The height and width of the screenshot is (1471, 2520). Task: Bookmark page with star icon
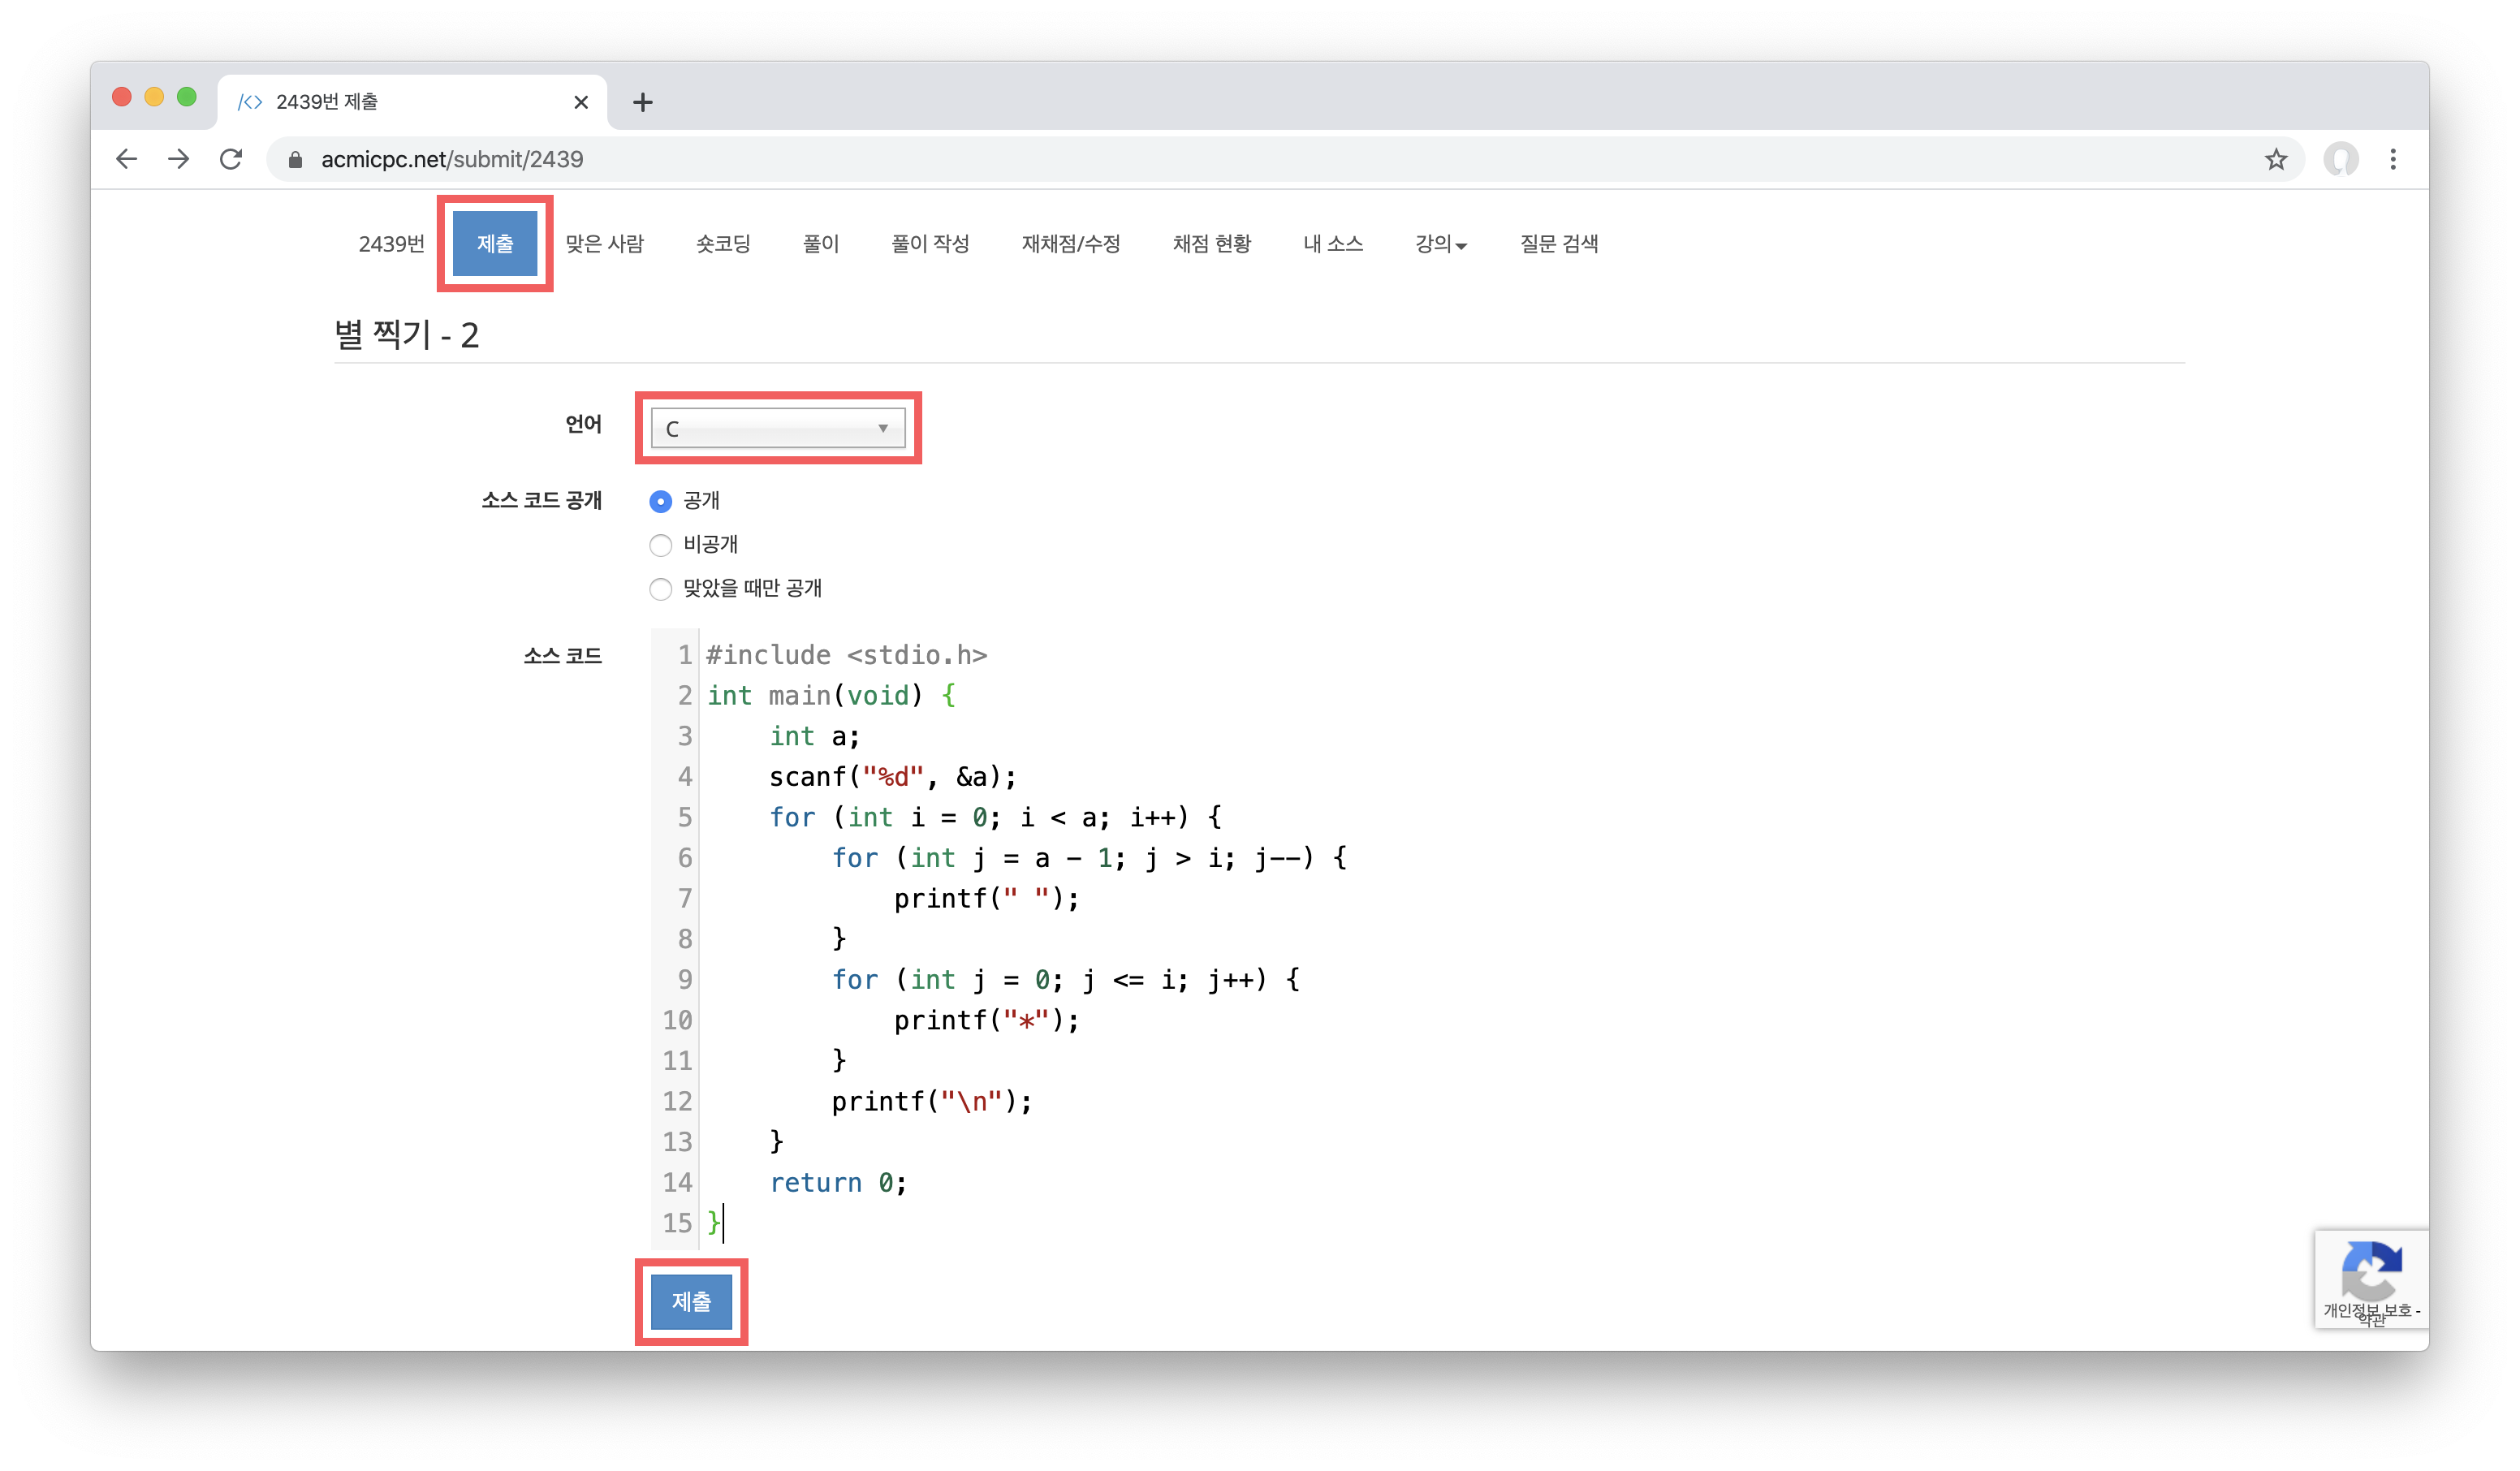click(2276, 159)
